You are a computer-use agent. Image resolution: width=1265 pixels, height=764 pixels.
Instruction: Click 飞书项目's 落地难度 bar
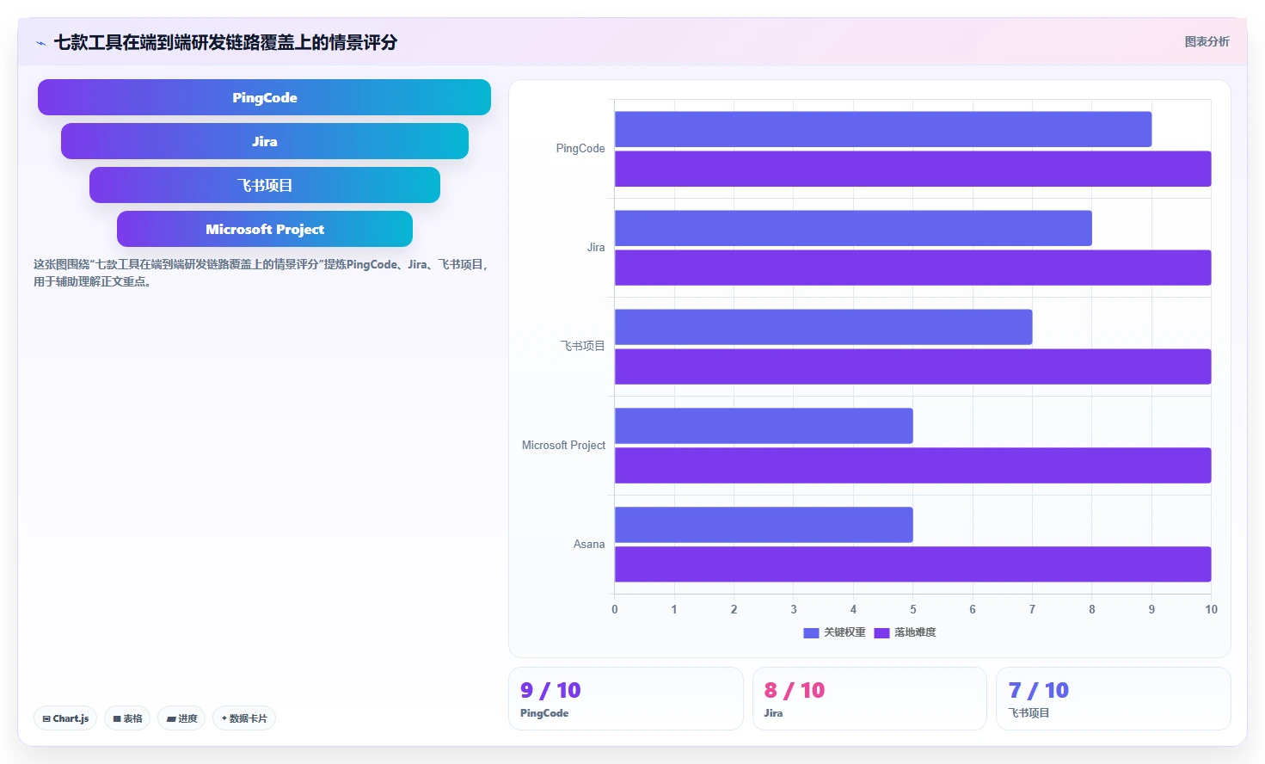[912, 367]
